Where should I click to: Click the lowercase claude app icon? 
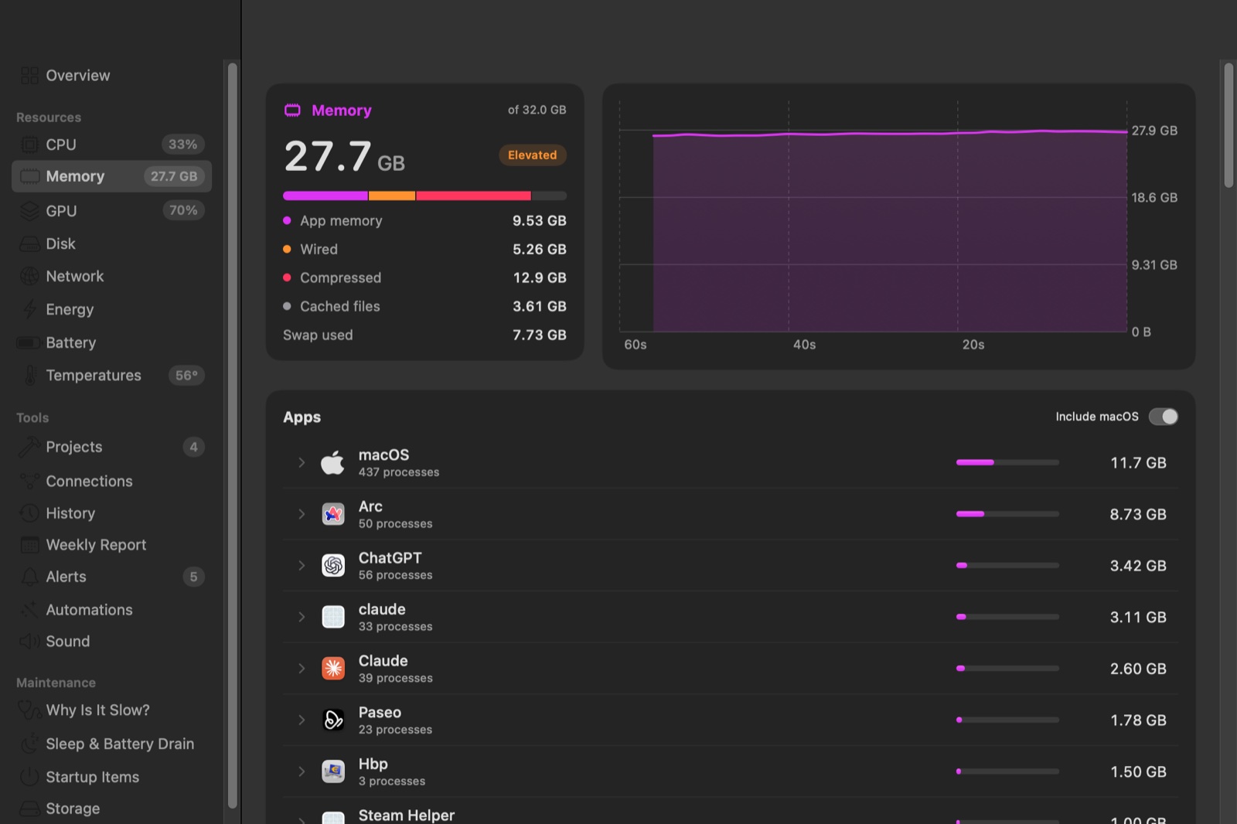tap(333, 617)
